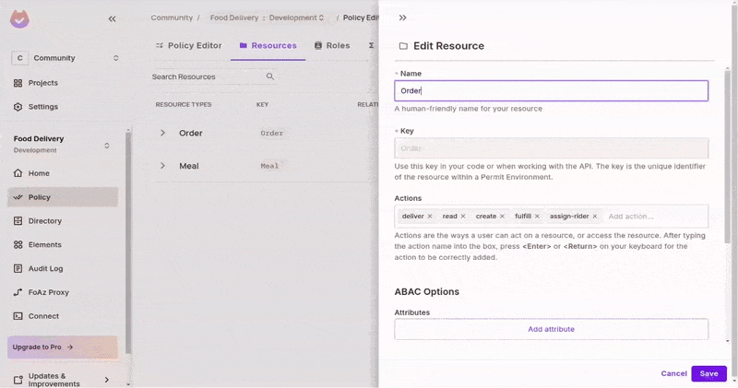This screenshot has width=738, height=388.
Task: Click the Save button
Action: [708, 373]
